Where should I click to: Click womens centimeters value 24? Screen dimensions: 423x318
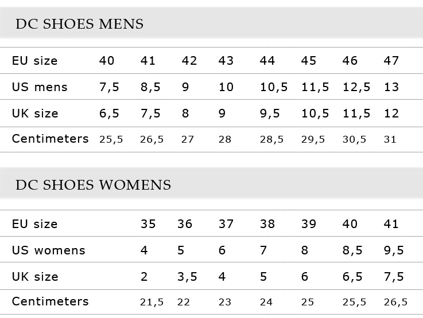[x=266, y=302]
